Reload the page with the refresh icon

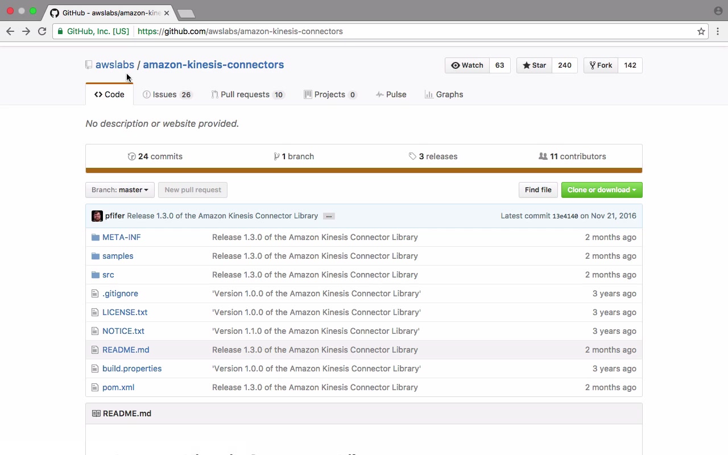tap(42, 31)
